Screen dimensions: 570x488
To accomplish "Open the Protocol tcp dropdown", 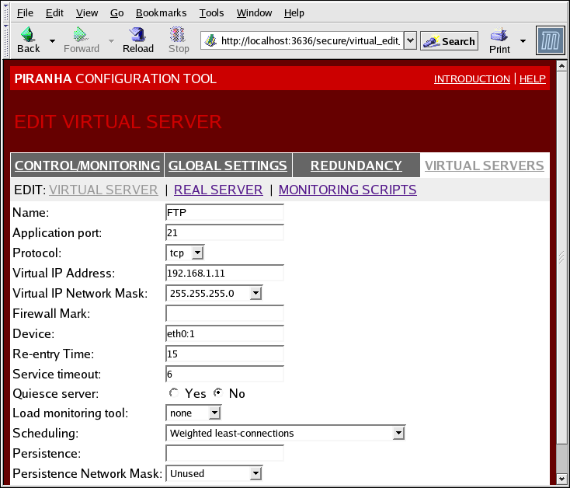I will pos(197,253).
